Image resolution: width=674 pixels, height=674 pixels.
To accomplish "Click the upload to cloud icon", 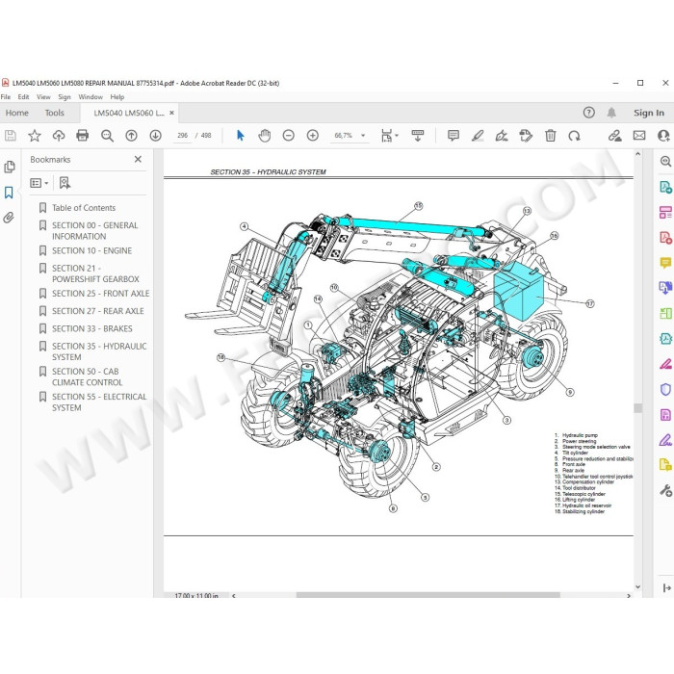I will (59, 136).
